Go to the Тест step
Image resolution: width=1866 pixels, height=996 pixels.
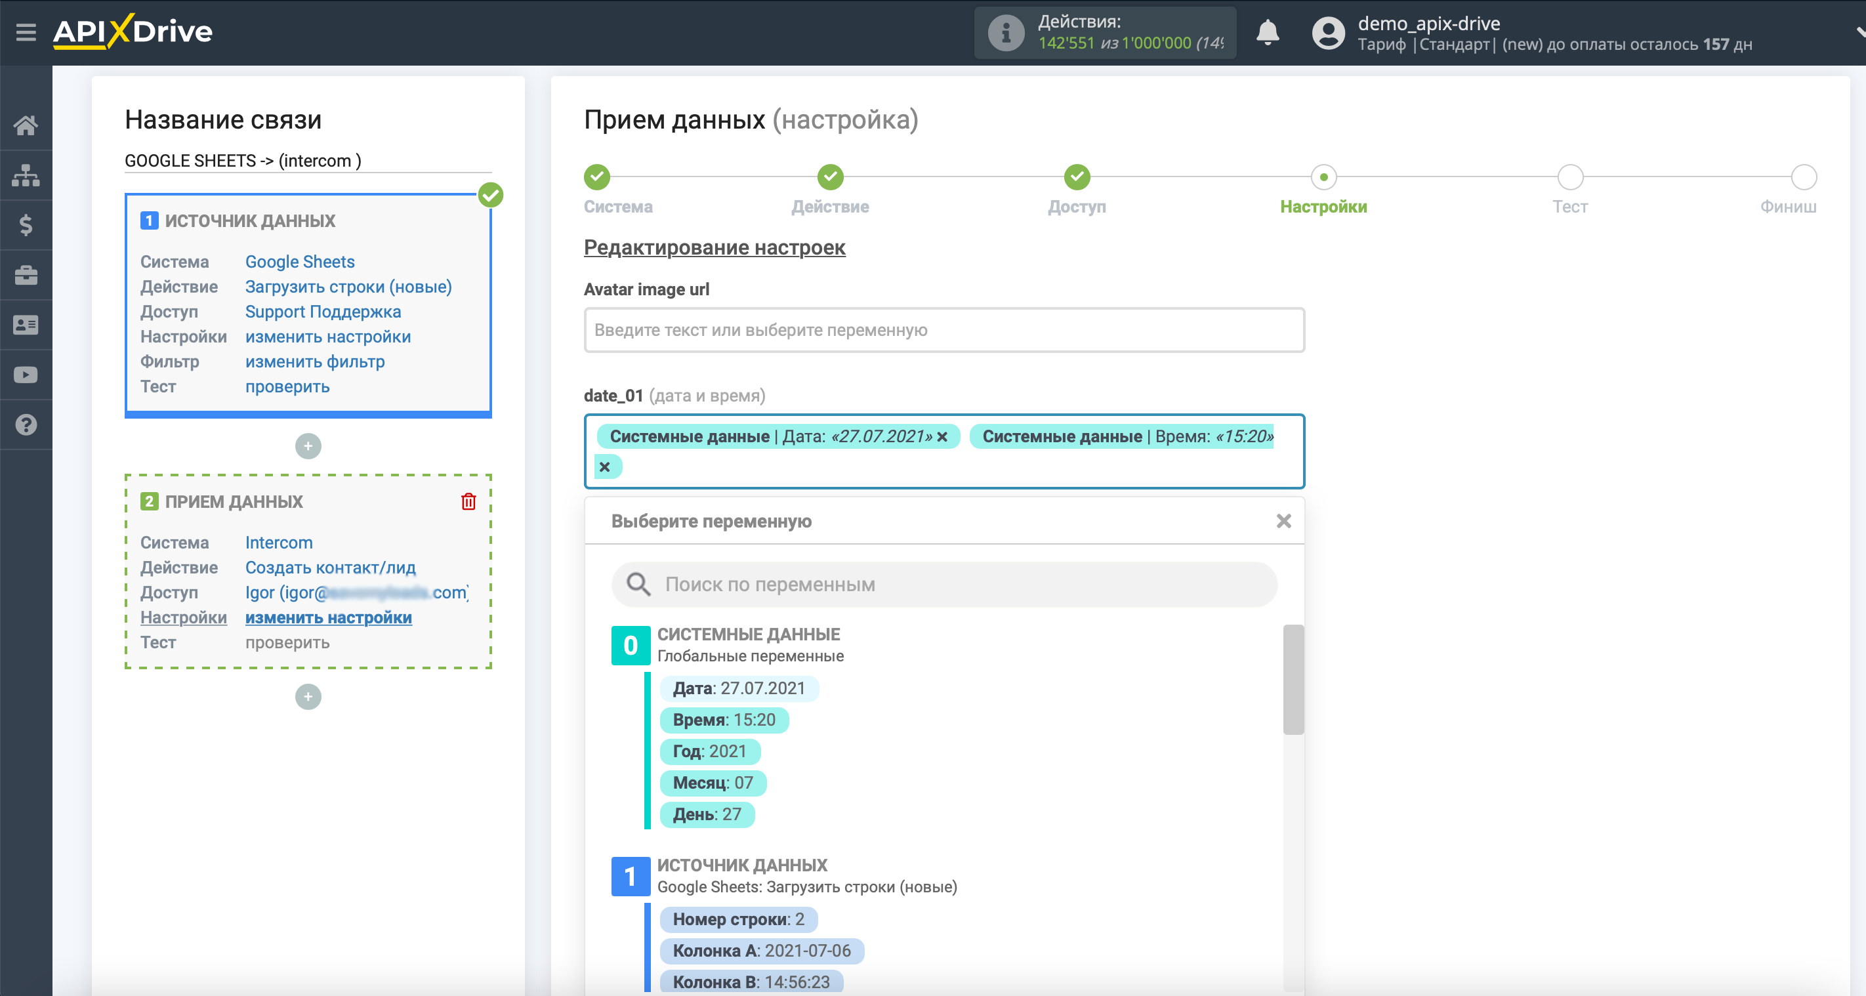pos(1569,176)
